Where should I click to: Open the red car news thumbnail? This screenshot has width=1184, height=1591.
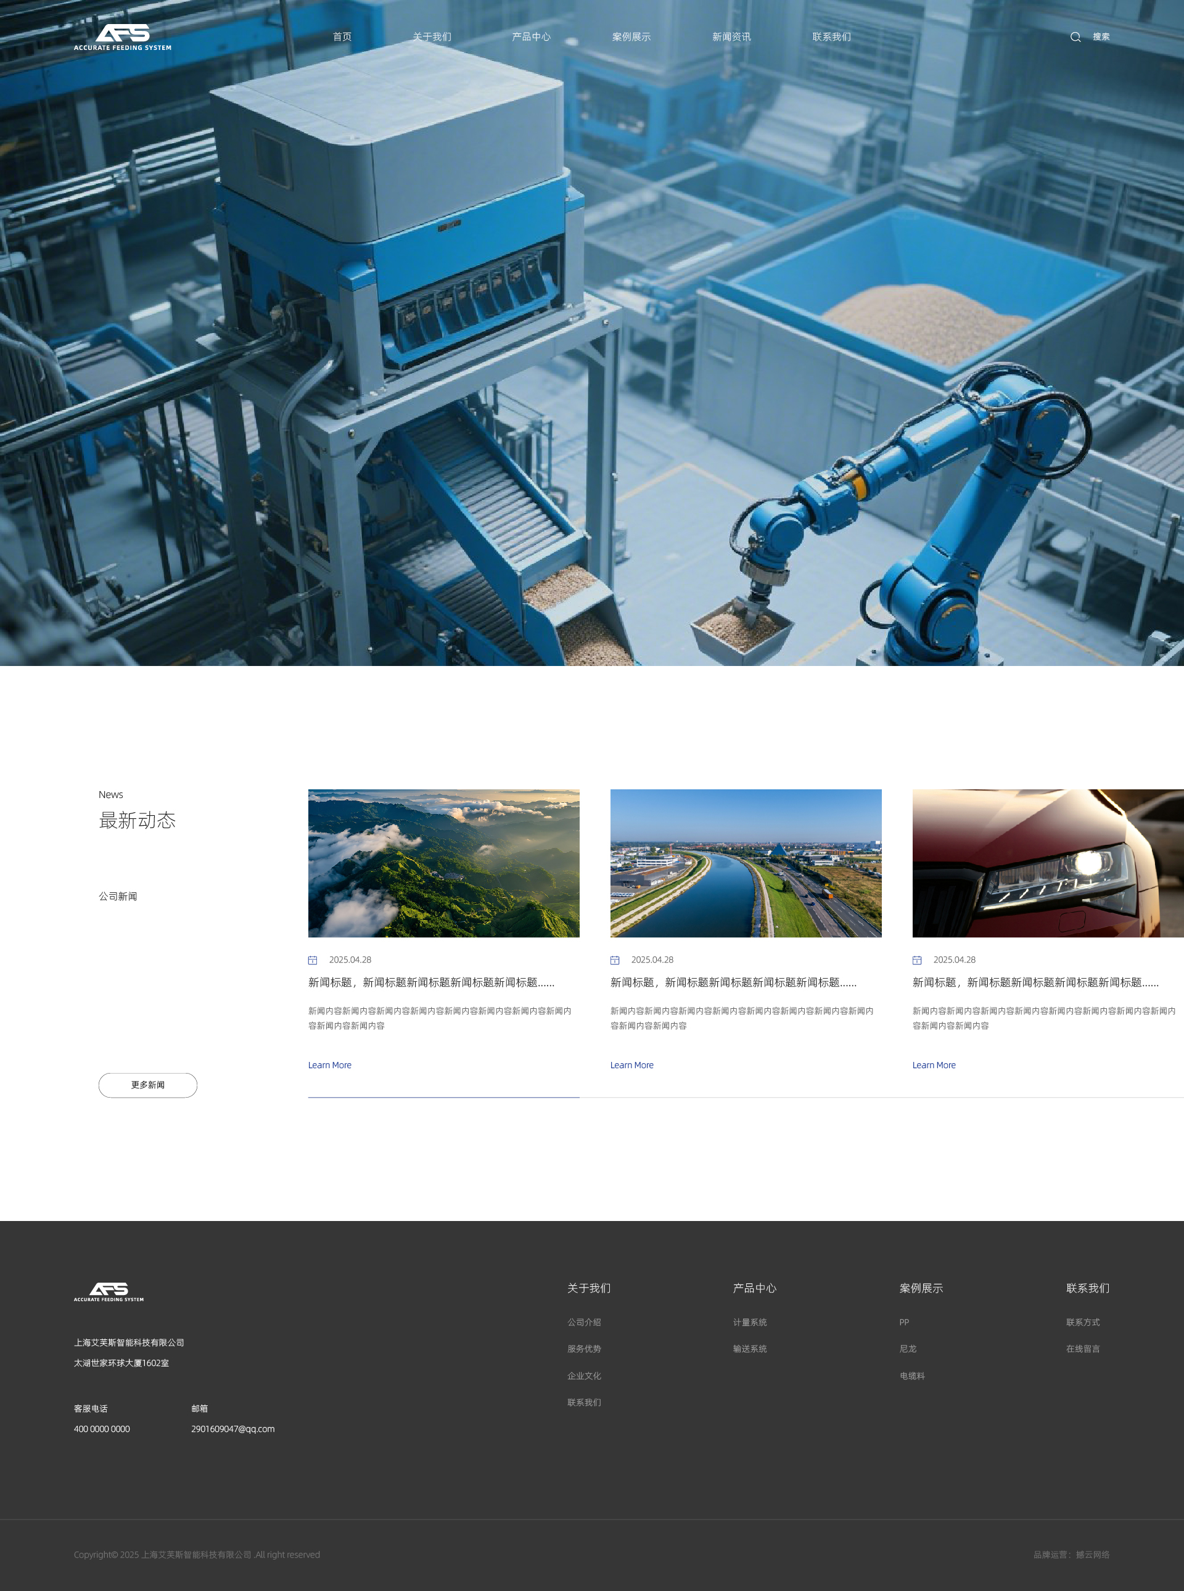coord(1047,863)
